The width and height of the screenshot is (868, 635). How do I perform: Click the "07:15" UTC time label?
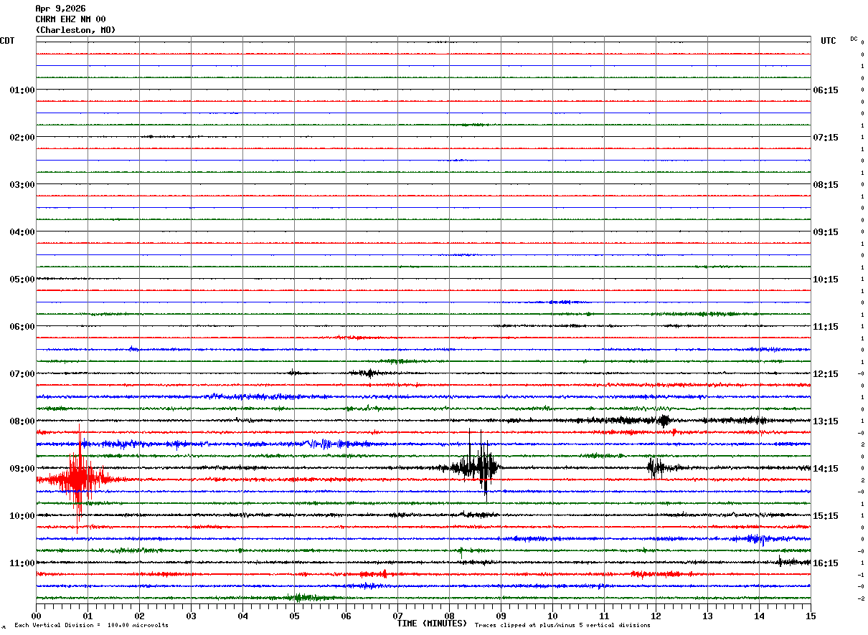pos(826,138)
